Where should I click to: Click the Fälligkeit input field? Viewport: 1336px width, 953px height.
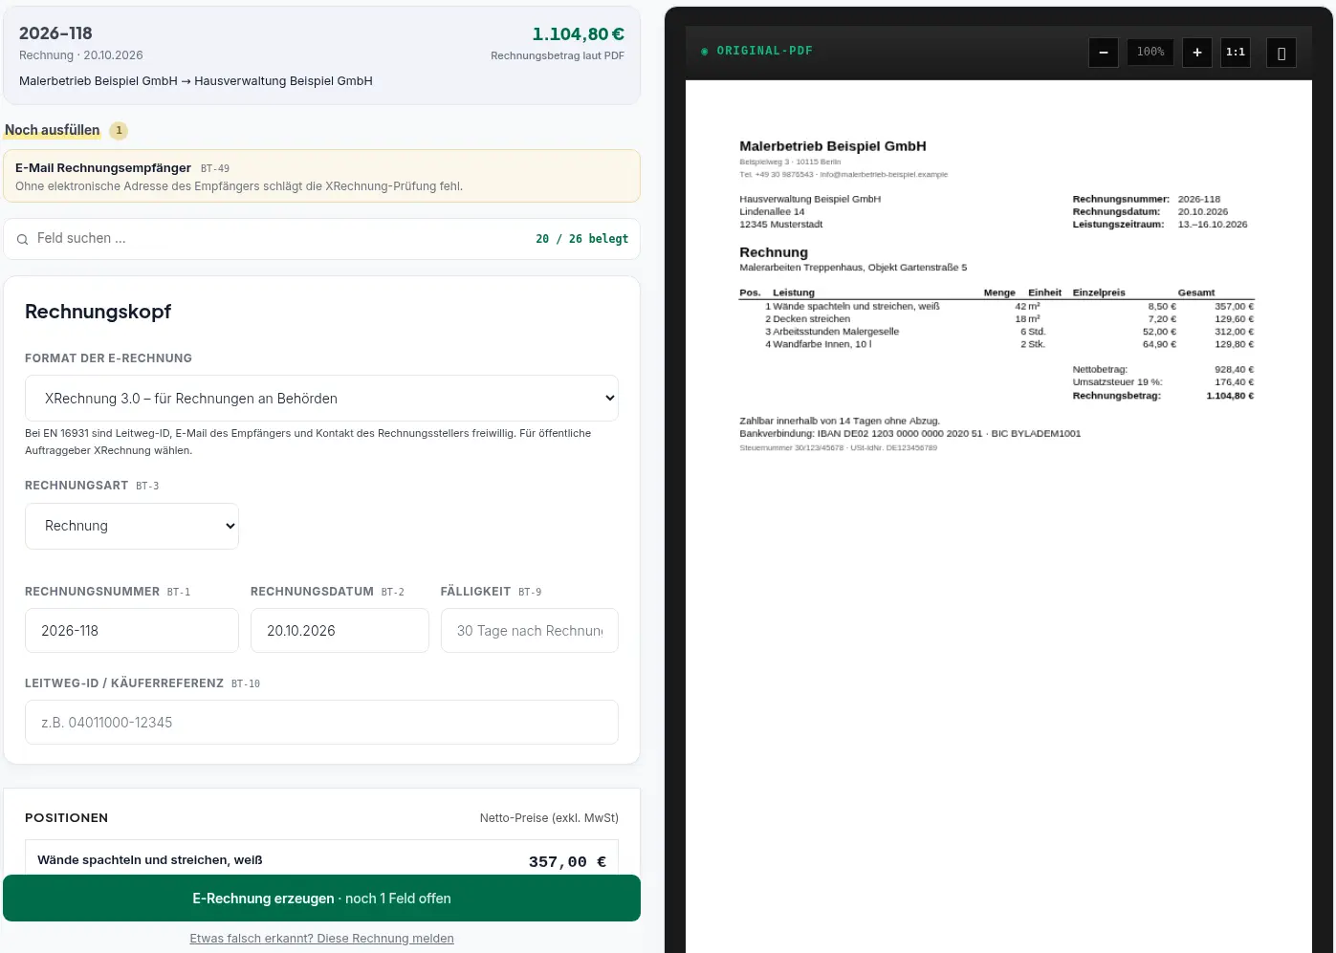(x=530, y=631)
